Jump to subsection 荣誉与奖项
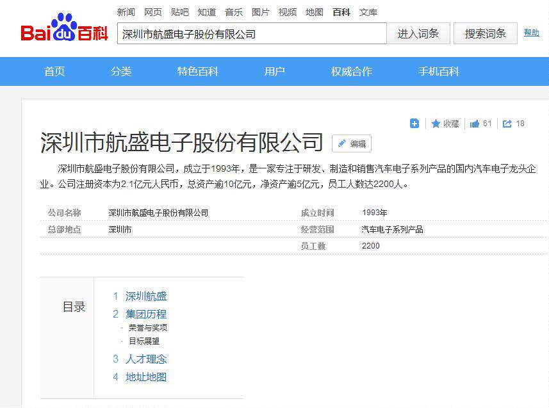Screen dimensions: 549x408 pos(148,328)
